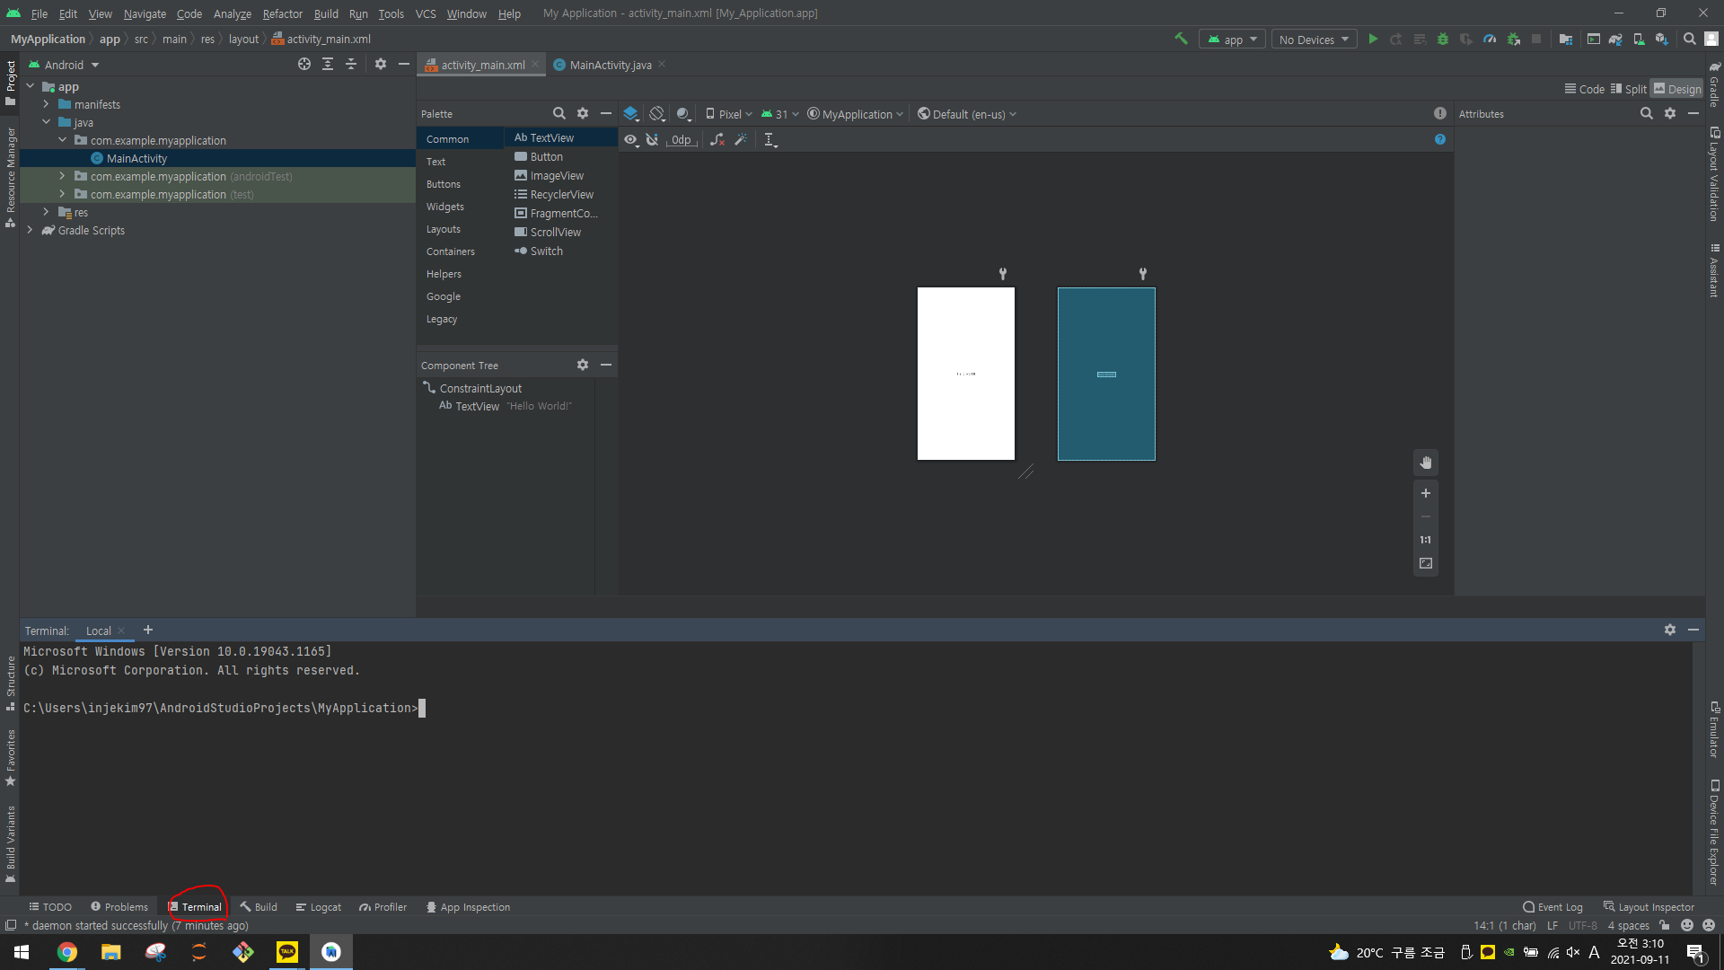The height and width of the screenshot is (970, 1724).
Task: Open Chrome from the Windows taskbar
Action: click(67, 952)
